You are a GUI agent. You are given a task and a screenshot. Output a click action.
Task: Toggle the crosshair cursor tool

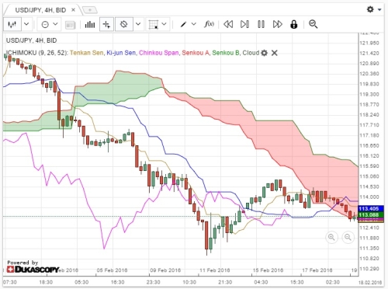(106, 24)
